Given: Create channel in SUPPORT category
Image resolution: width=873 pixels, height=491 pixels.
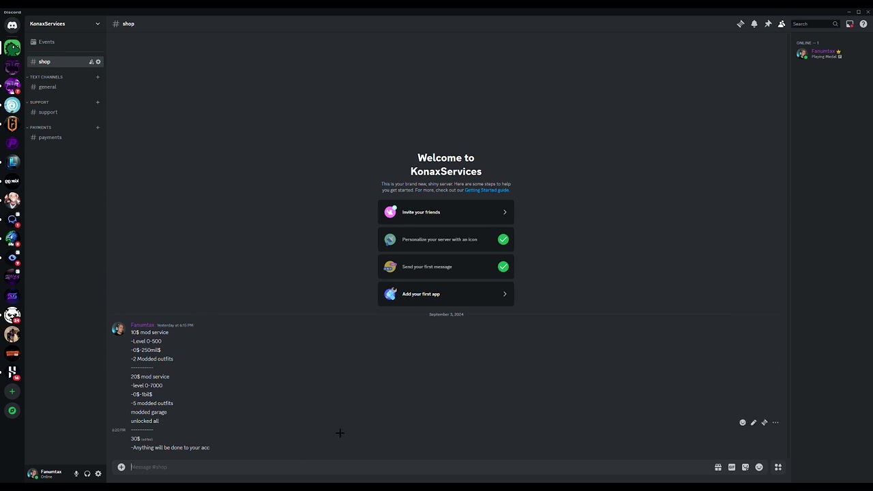Looking at the screenshot, I should 98,102.
